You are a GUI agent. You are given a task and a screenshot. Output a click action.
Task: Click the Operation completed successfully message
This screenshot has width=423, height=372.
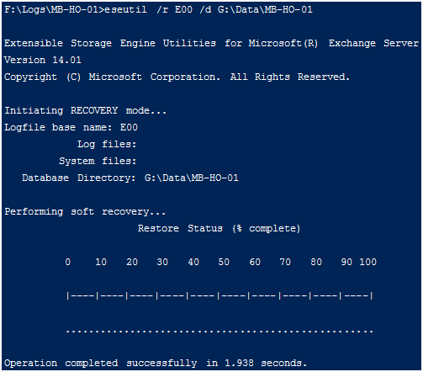pyautogui.click(x=156, y=363)
